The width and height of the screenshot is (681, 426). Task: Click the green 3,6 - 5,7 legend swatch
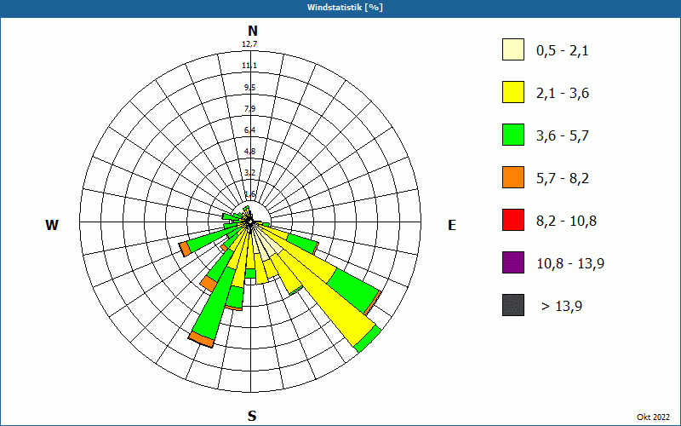coord(513,135)
